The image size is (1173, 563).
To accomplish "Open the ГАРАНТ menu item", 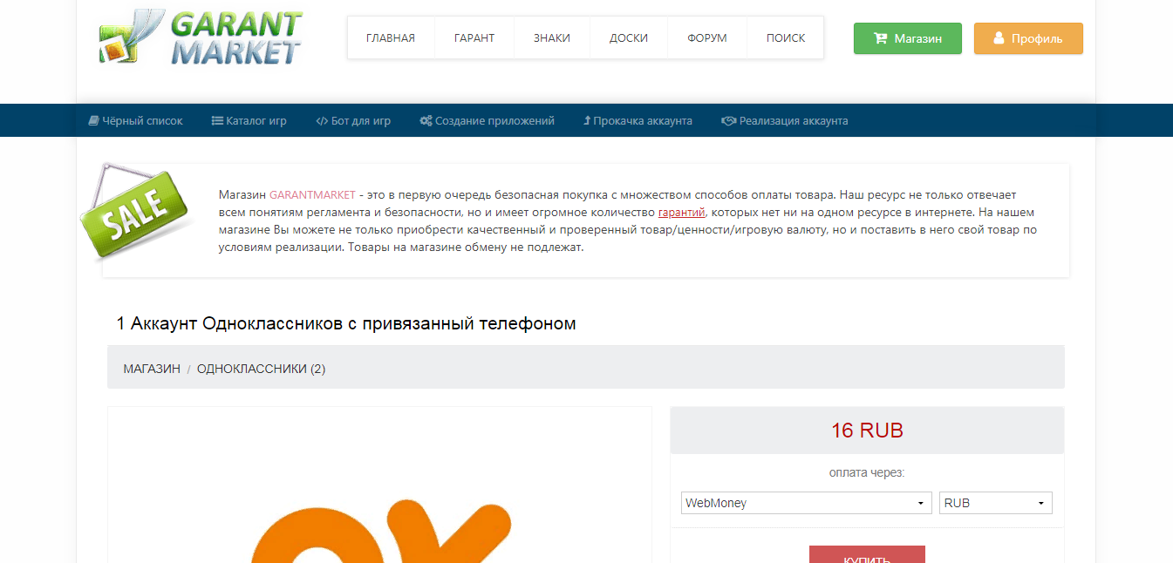I will click(474, 38).
